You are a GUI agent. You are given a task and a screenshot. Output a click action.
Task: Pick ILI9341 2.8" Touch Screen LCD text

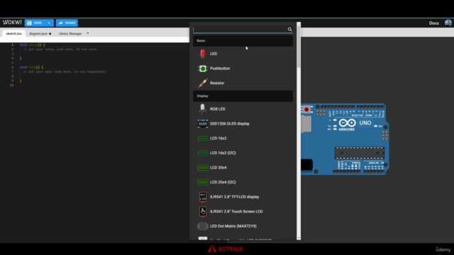tap(236, 211)
